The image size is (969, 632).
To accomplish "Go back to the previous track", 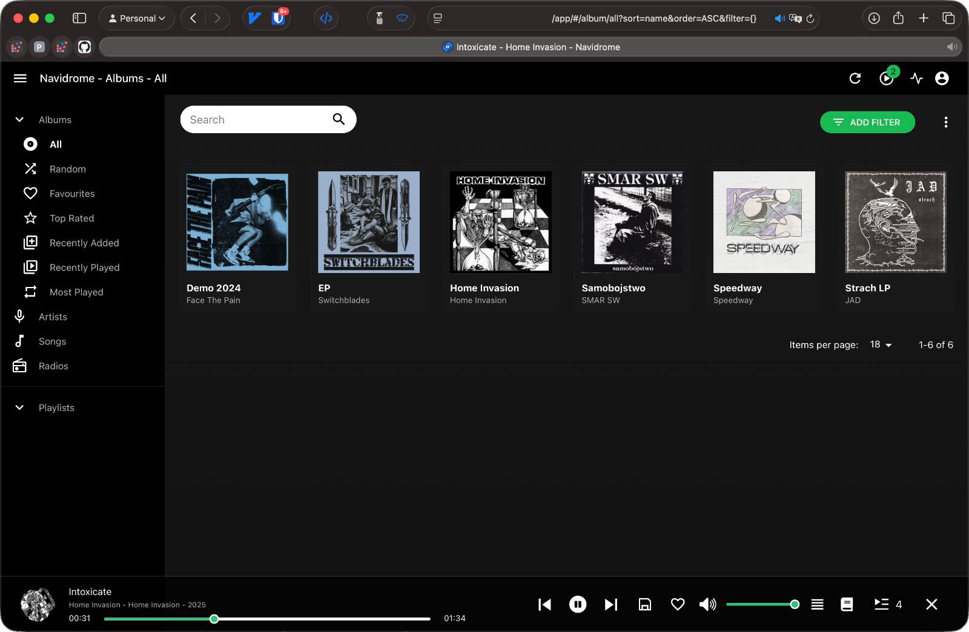I will 544,604.
